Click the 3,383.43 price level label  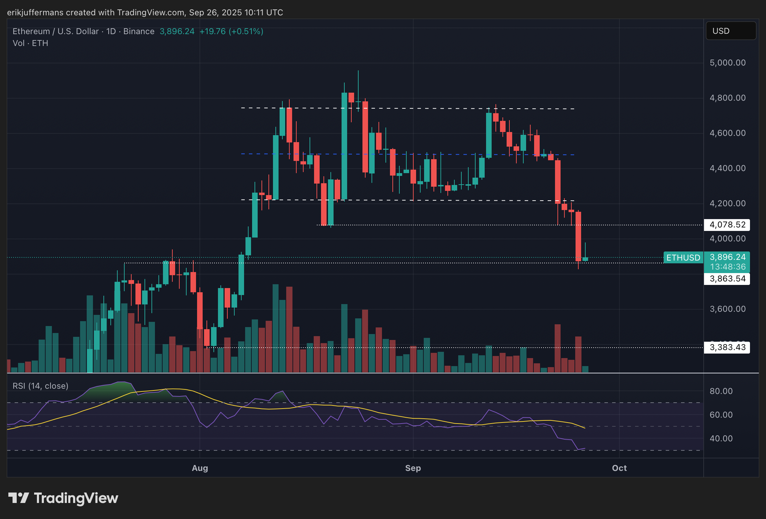click(727, 347)
